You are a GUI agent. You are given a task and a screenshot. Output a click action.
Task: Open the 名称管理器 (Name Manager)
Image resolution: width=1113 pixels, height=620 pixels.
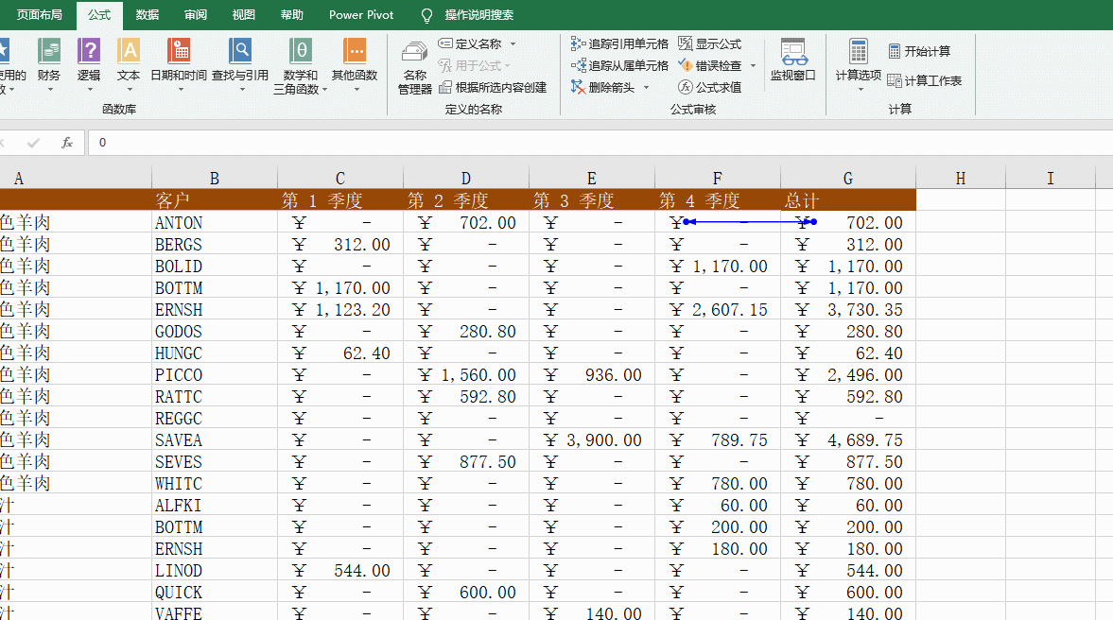click(414, 68)
